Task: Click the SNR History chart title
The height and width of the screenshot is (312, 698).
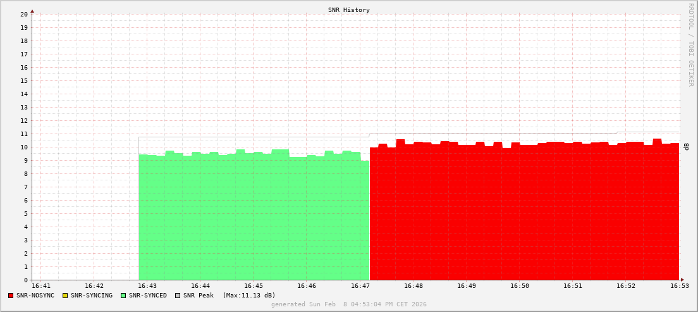Action: [x=349, y=10]
